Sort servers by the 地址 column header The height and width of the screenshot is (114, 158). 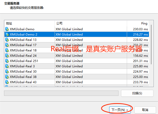[29, 23]
